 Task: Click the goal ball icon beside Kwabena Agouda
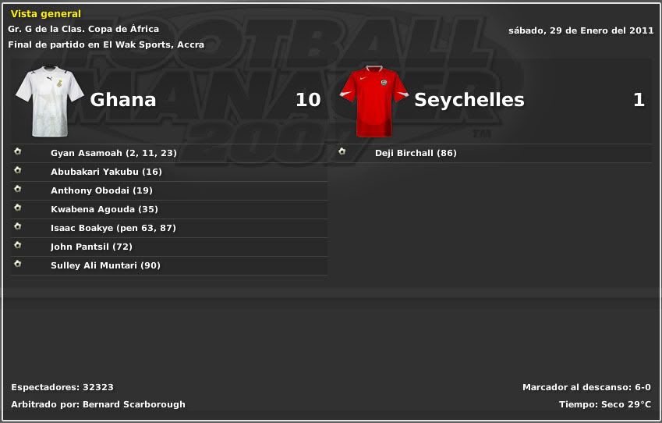pos(17,208)
